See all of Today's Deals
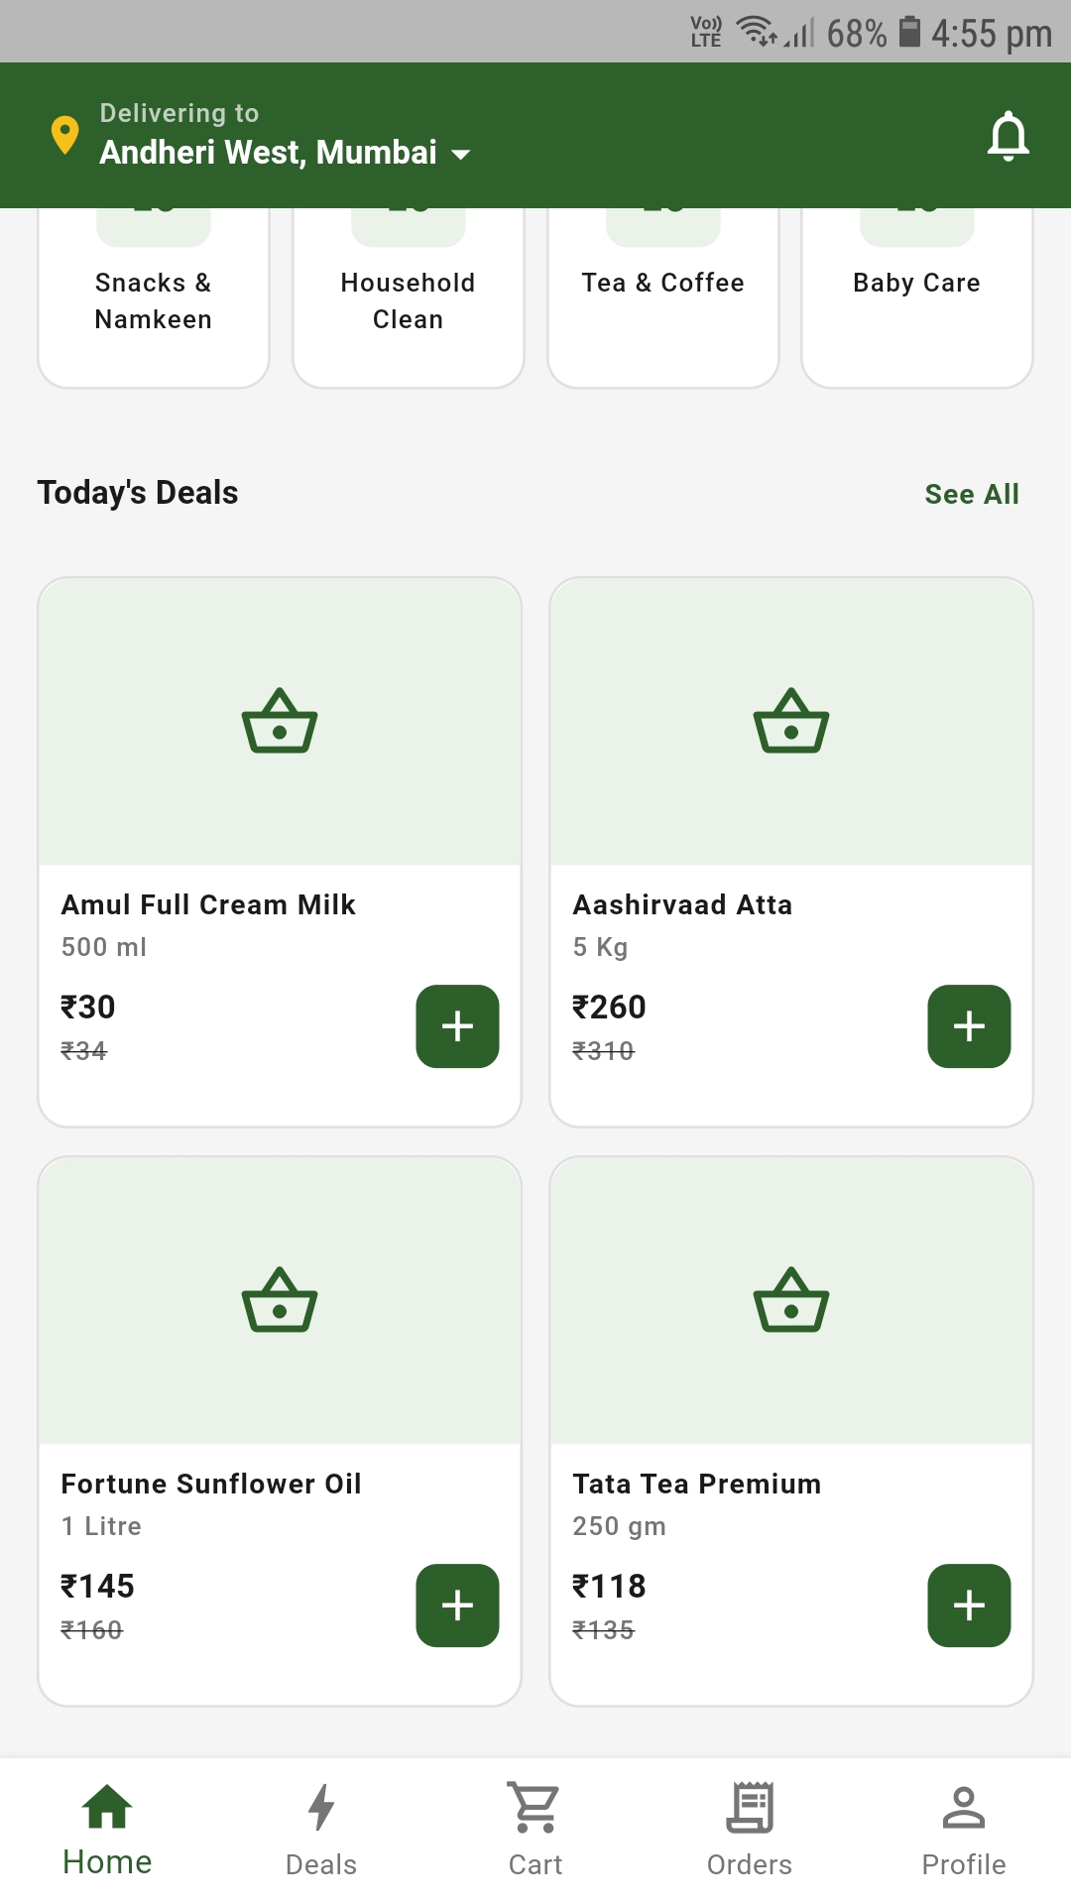Viewport: 1071px width, 1904px height. point(972,494)
